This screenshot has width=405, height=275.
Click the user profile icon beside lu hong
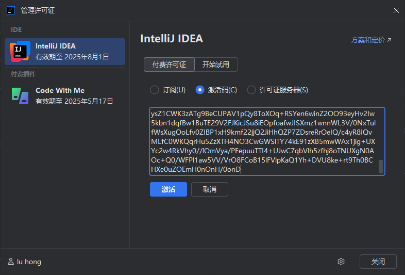click(11, 261)
